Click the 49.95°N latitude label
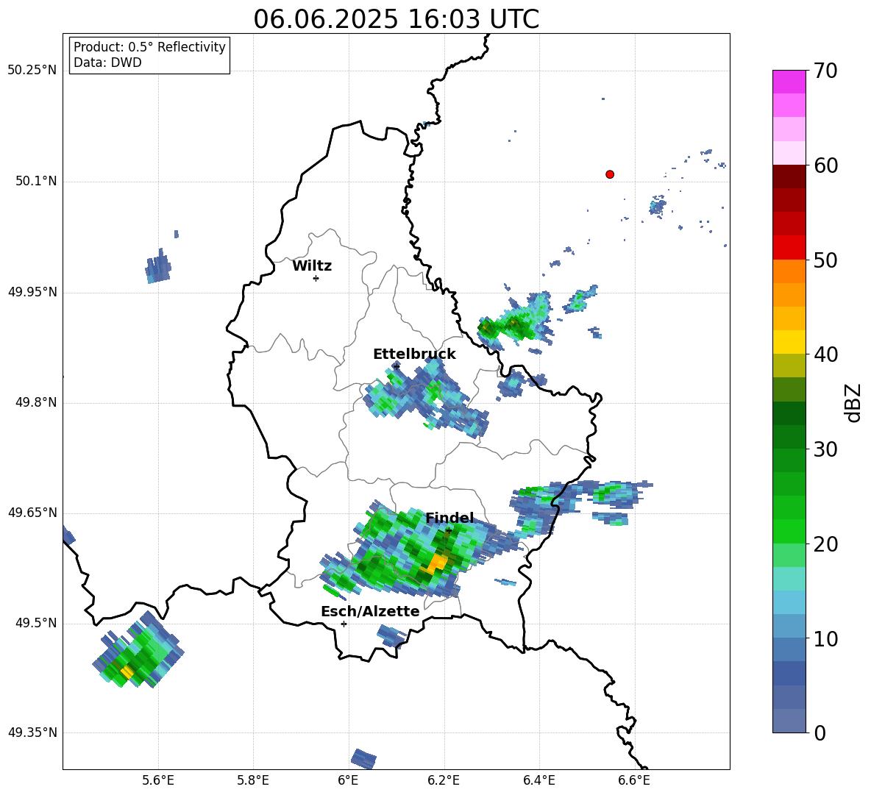 click(x=32, y=291)
